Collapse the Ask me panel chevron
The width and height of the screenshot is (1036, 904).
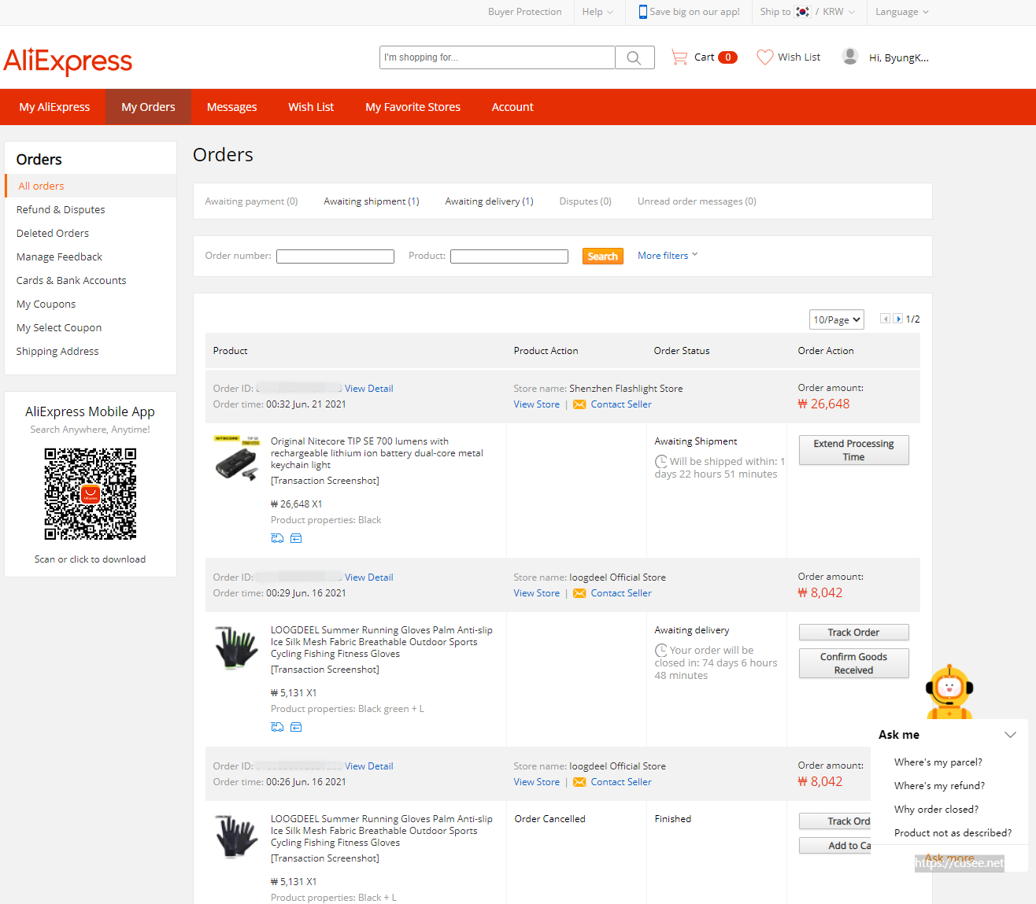tap(1010, 735)
